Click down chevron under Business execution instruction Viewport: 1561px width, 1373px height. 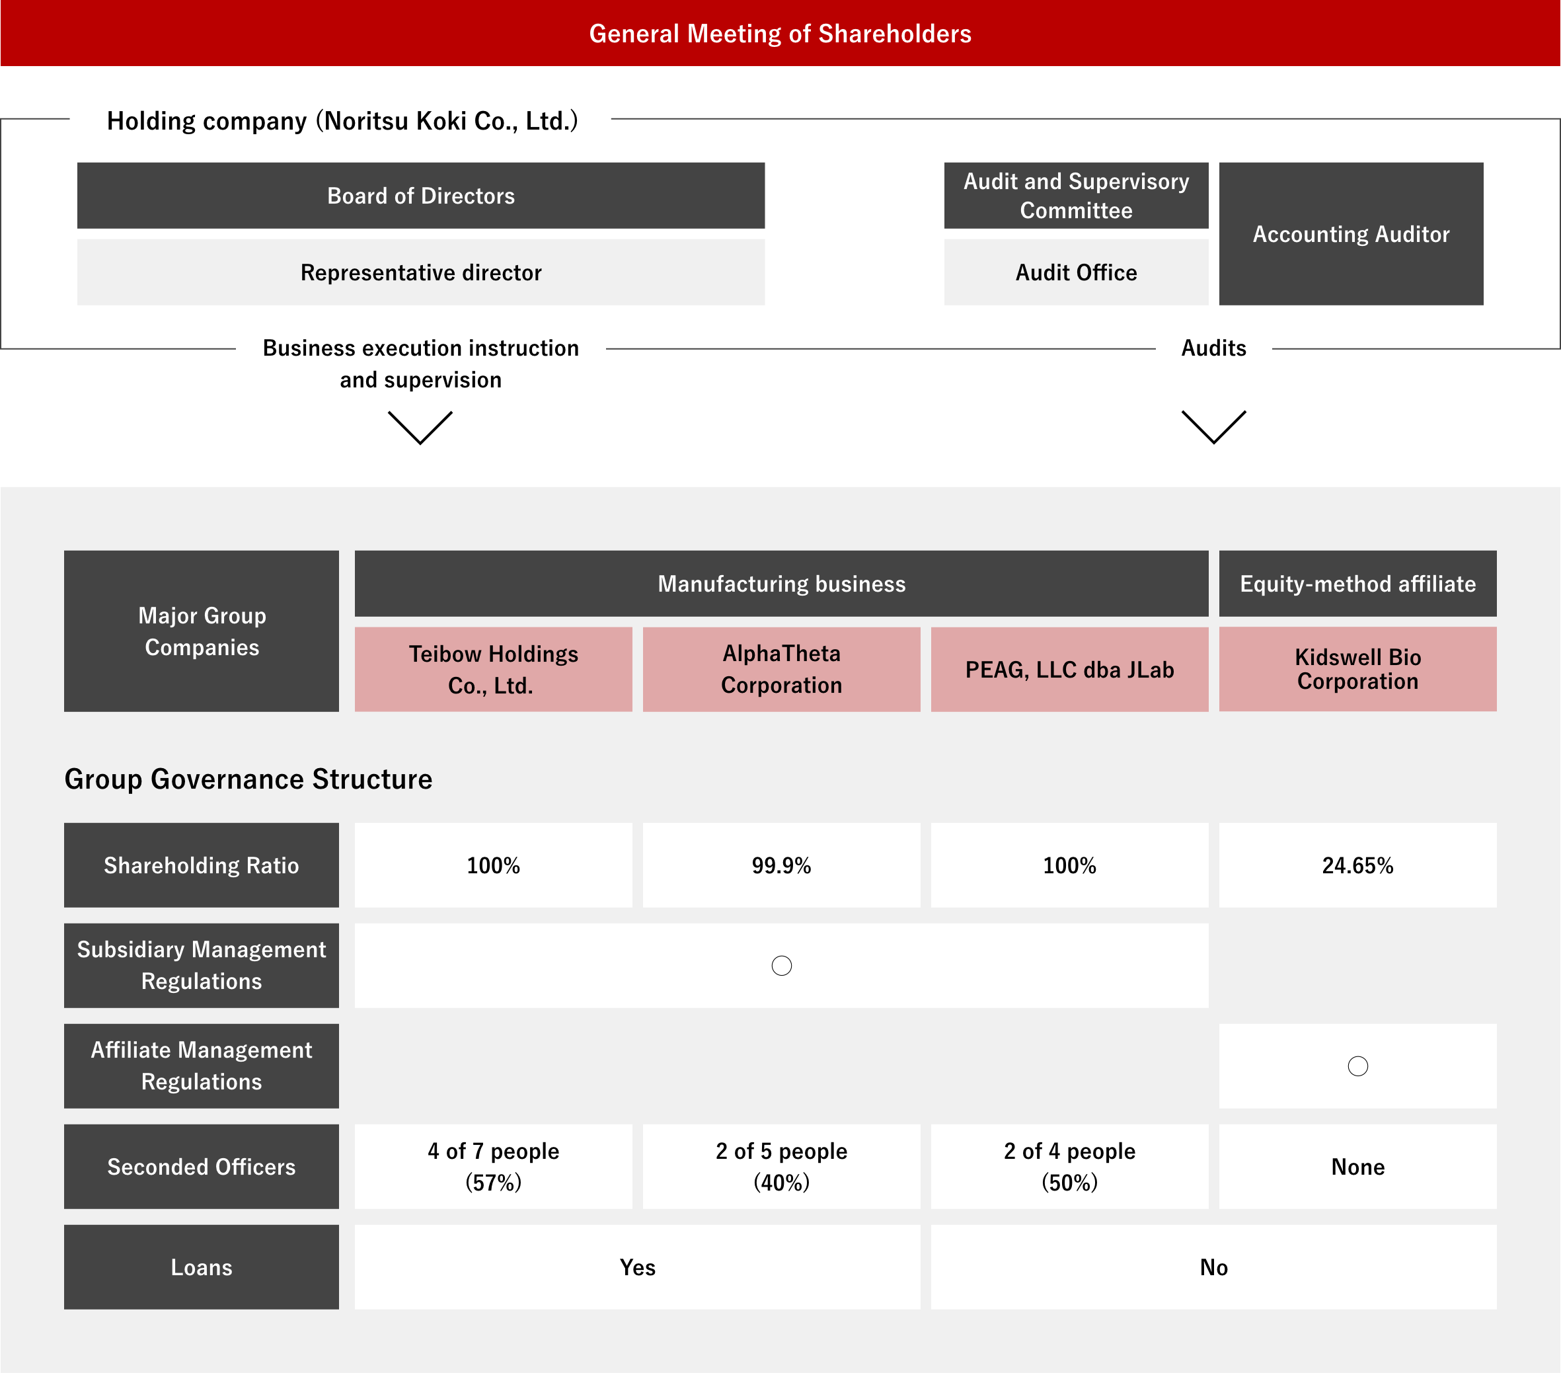tap(420, 428)
